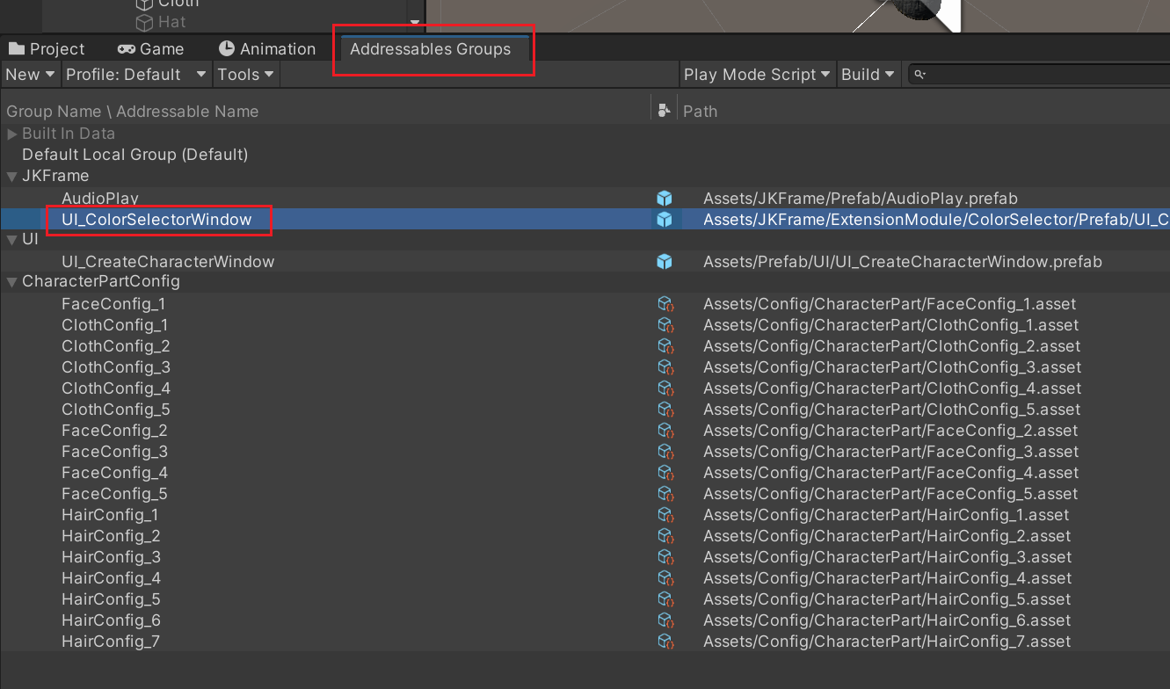The height and width of the screenshot is (689, 1170).
Task: Sort by Group Name \ Addressable Name header
Action: [x=133, y=112]
